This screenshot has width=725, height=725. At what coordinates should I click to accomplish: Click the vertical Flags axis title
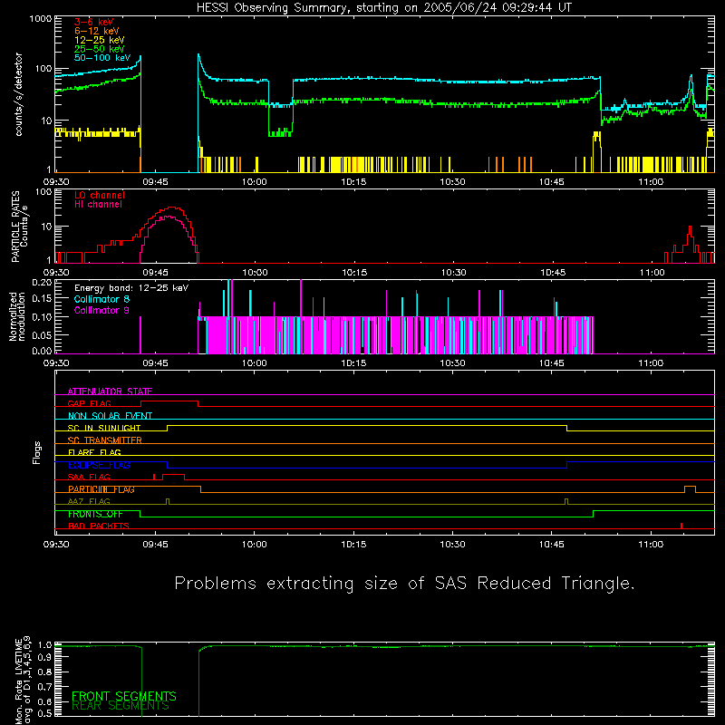36,452
